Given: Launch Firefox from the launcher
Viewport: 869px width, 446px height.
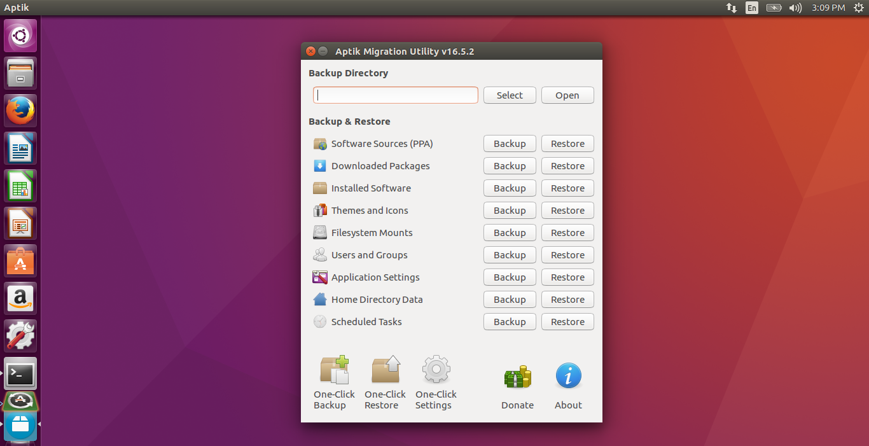Looking at the screenshot, I should [20, 111].
